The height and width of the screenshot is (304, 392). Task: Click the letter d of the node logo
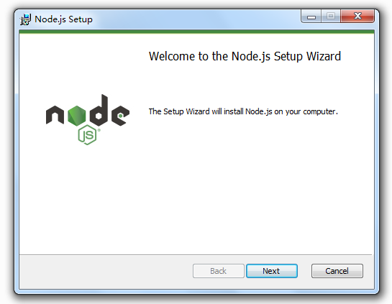tap(99, 110)
